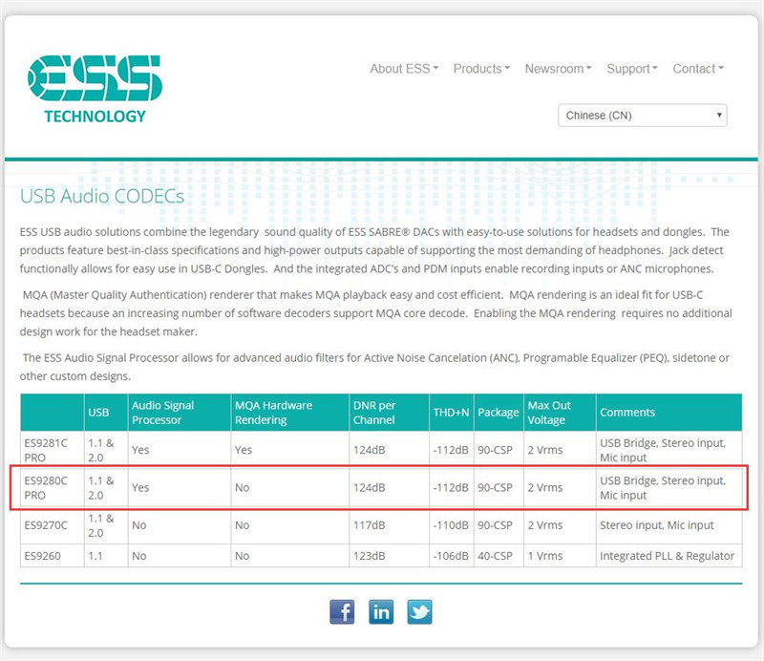Open the Twitter social icon

[419, 611]
